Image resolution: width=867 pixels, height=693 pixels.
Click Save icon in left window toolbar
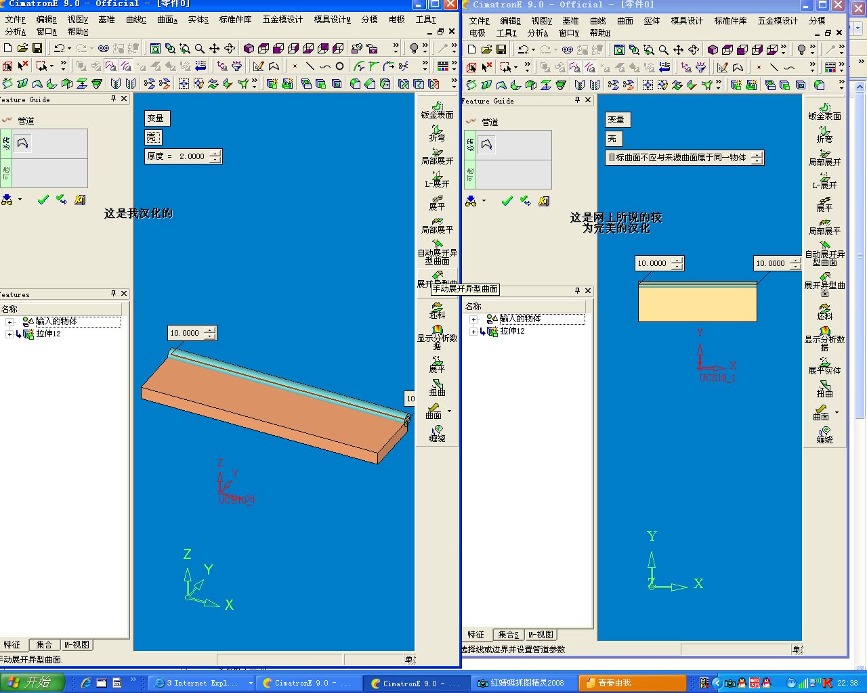[x=37, y=49]
